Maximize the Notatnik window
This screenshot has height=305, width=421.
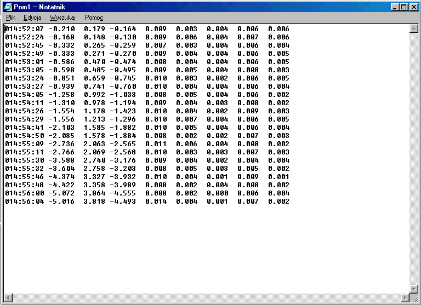pos(404,7)
